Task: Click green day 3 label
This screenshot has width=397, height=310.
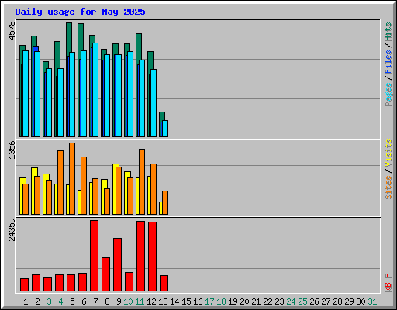Action: coord(49,301)
